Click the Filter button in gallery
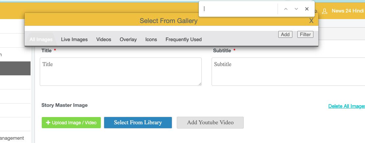Image resolution: width=365 pixels, height=143 pixels. (305, 34)
